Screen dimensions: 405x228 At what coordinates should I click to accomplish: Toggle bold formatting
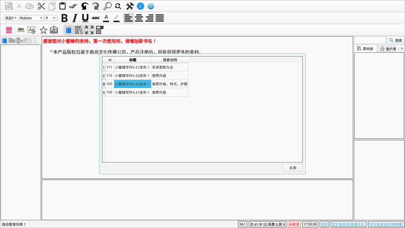(64, 18)
